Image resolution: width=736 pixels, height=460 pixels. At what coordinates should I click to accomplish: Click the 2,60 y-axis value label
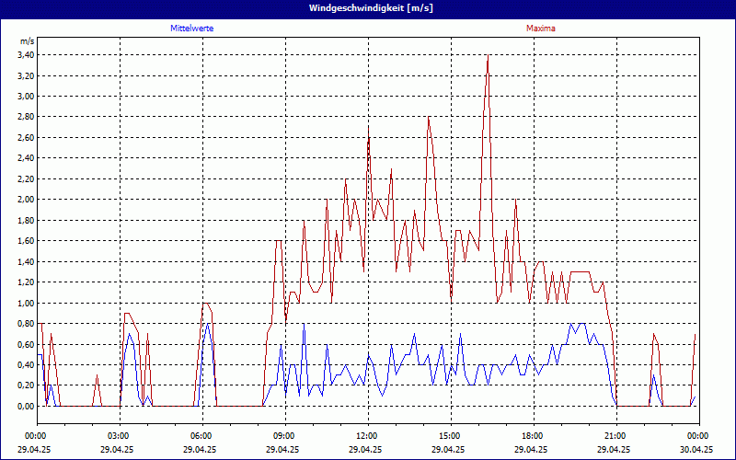click(x=26, y=137)
